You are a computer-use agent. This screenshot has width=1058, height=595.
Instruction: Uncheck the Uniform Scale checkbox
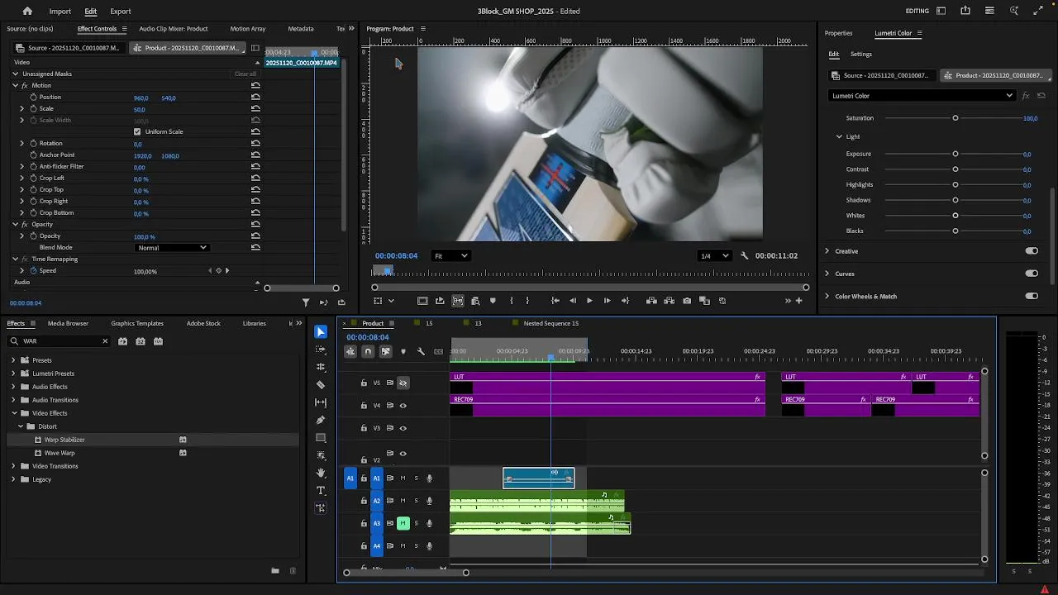(x=137, y=132)
